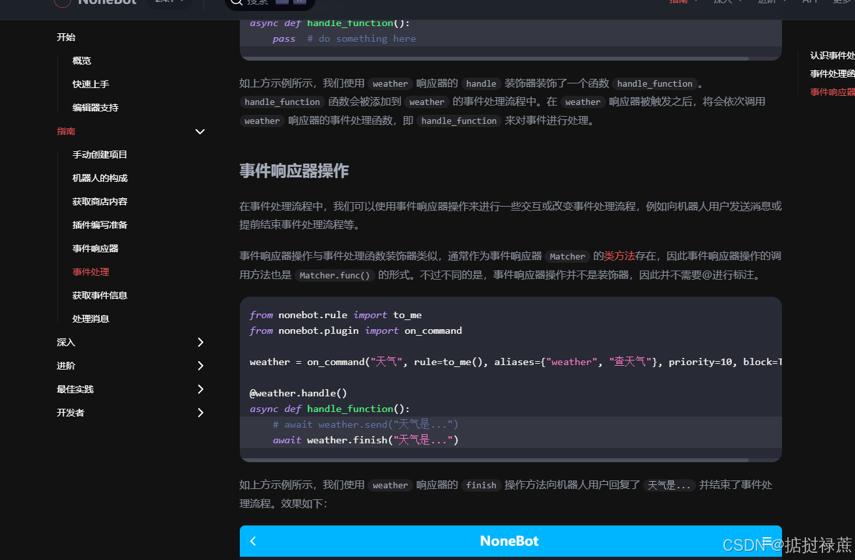Viewport: 855px width, 560px height.
Task: Click commented '# await weather.send' code line
Action: [x=366, y=424]
